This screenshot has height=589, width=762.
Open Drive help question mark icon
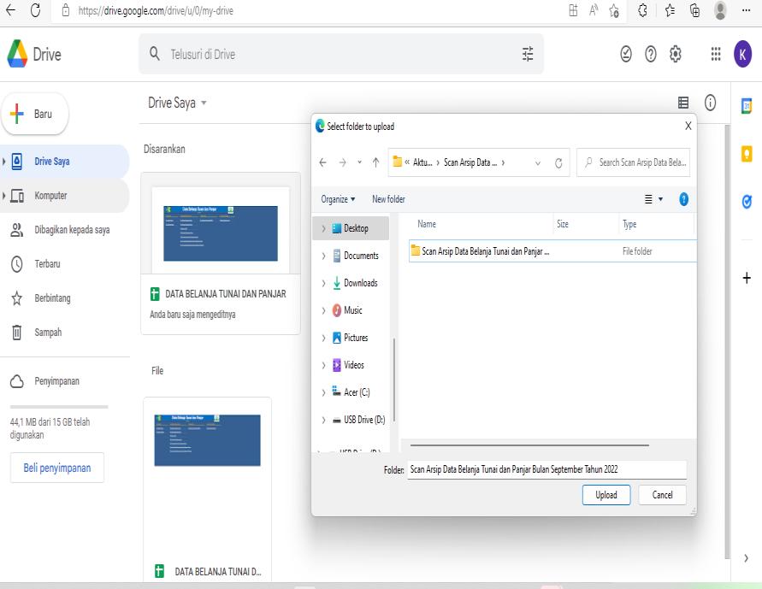(651, 54)
